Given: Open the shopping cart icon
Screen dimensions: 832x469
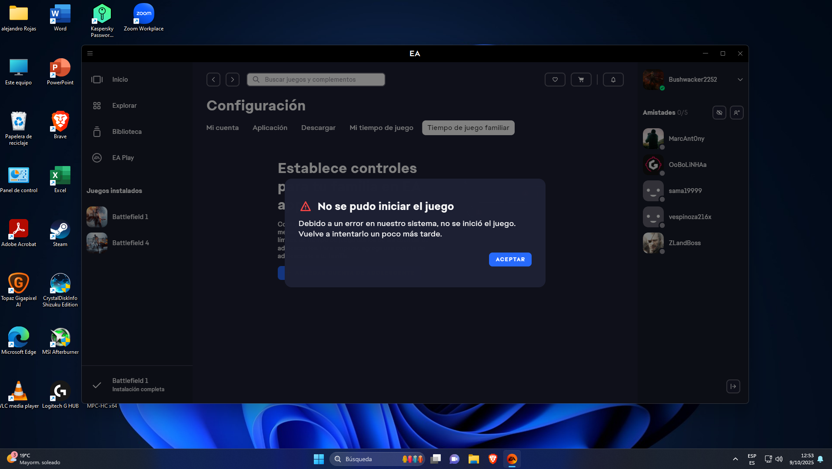Looking at the screenshot, I should click(x=581, y=80).
